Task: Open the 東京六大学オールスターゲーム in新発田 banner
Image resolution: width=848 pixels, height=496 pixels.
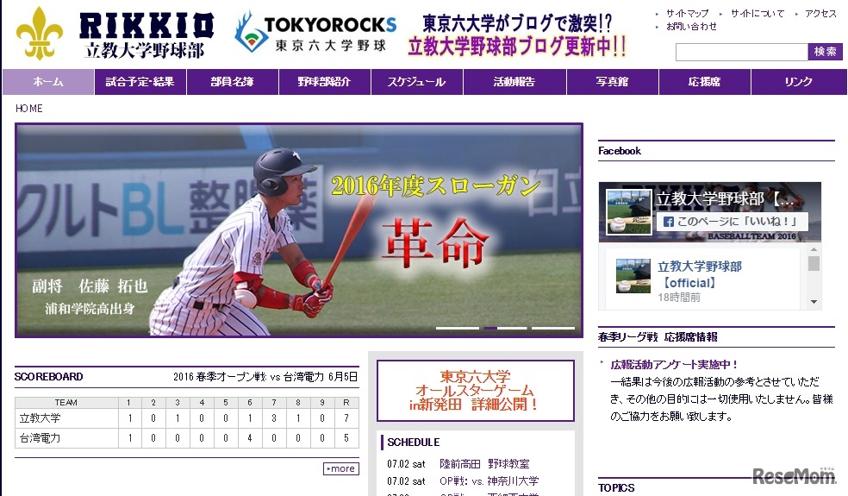Action: click(476, 391)
